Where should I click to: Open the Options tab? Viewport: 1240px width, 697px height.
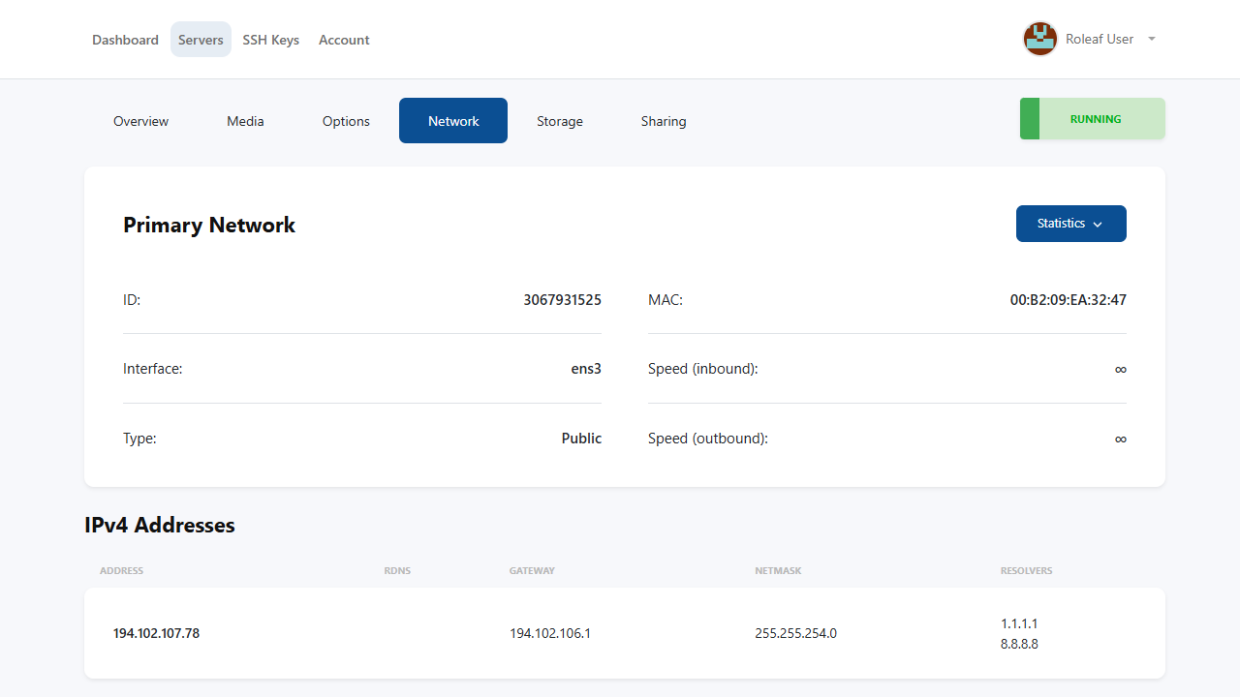346,121
